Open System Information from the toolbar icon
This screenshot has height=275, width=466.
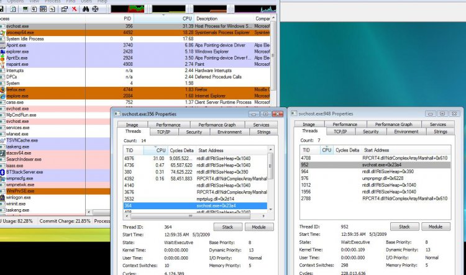[x=25, y=9]
